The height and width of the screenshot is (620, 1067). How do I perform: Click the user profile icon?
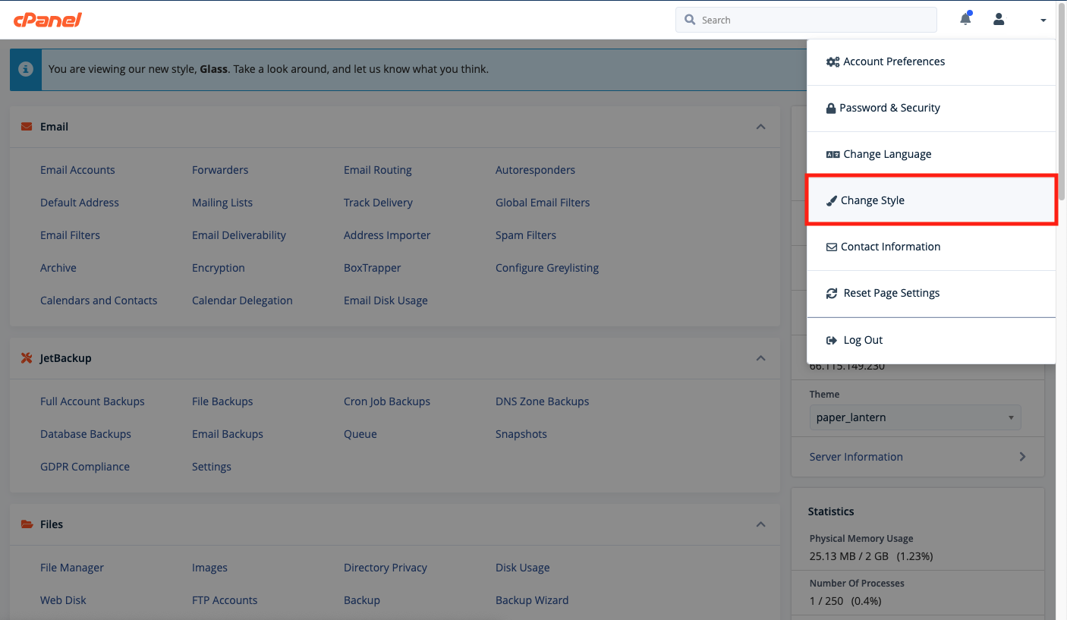[999, 20]
